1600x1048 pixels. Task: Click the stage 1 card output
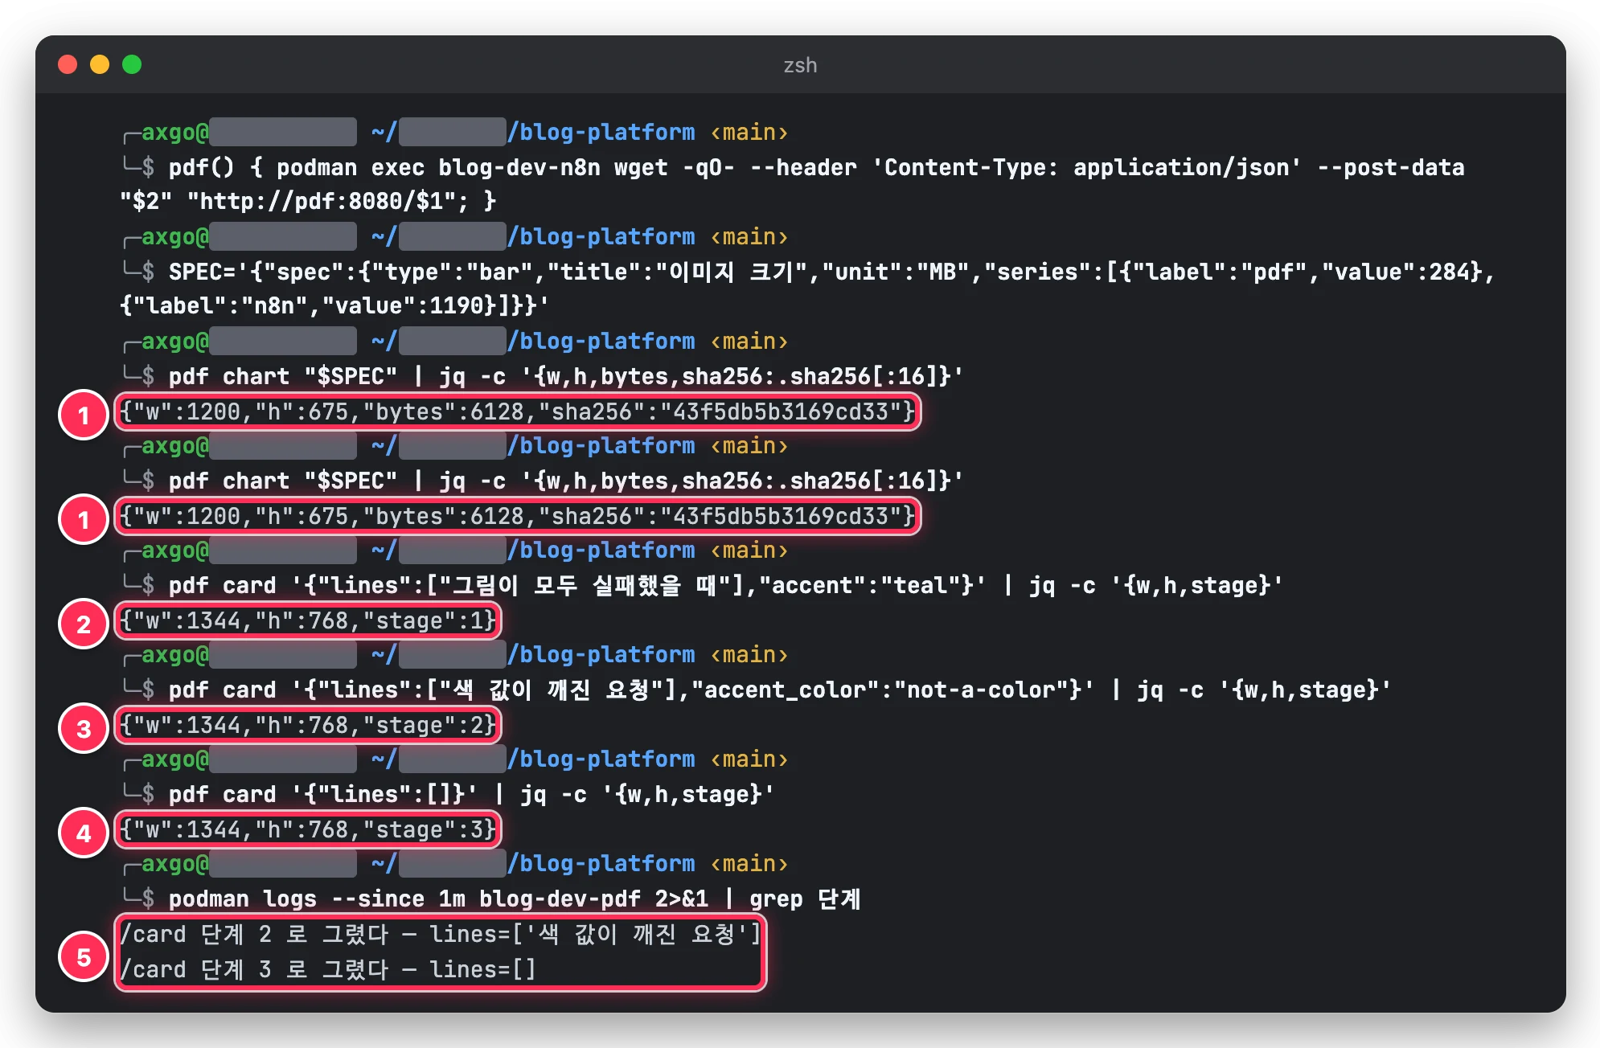click(308, 620)
